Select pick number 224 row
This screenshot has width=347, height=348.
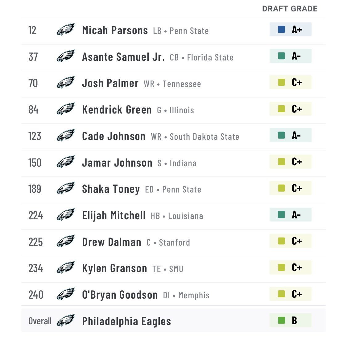tap(173, 216)
